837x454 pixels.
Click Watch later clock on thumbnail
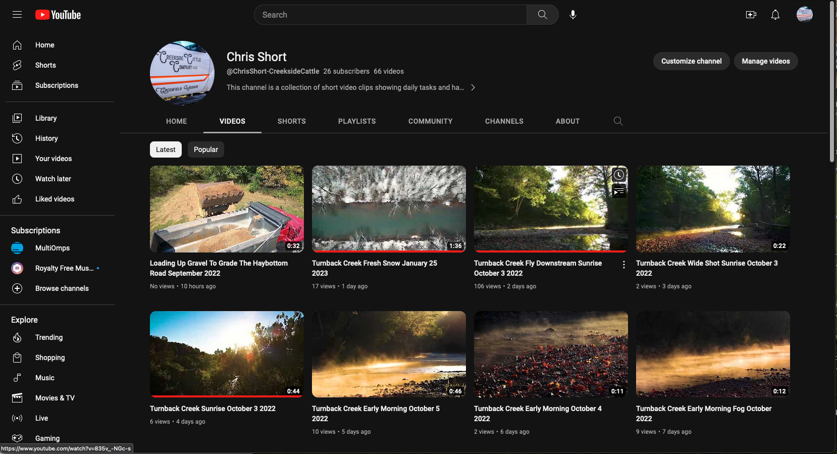click(619, 175)
